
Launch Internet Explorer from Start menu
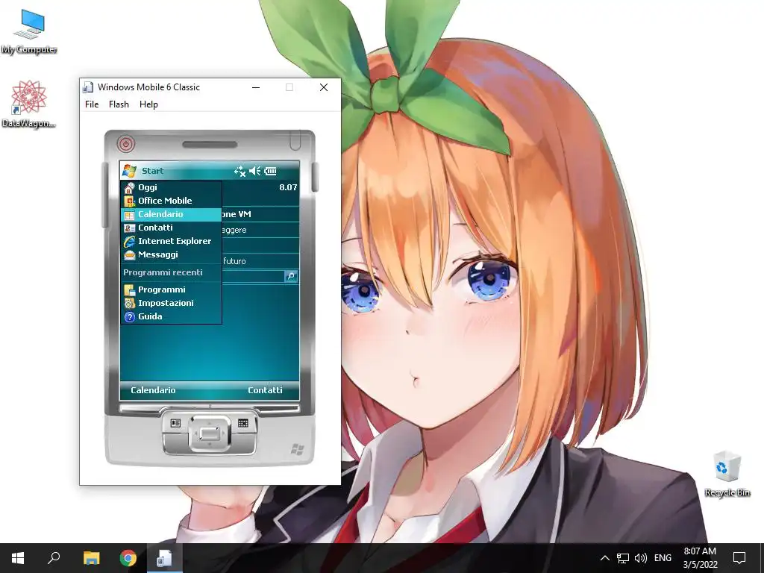(x=171, y=241)
